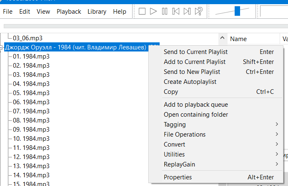The height and width of the screenshot is (186, 288).
Task: Click the volume slider handle
Action: (x=237, y=11)
